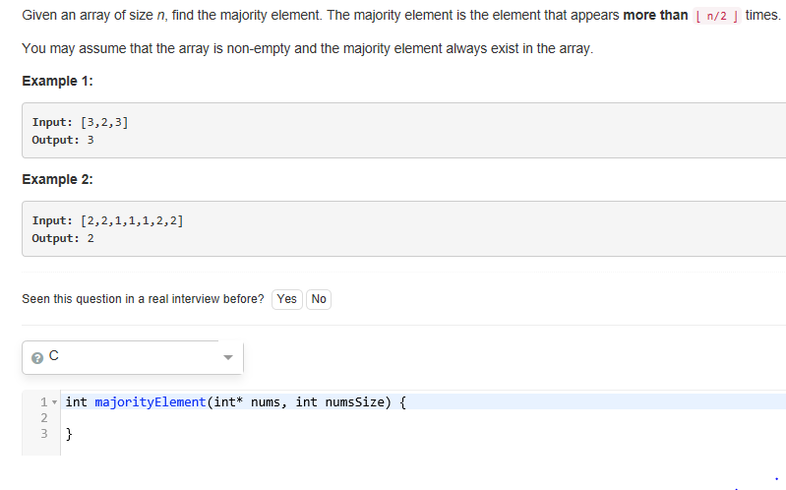This screenshot has height=490, width=786.
Task: Place cursor on empty code line 2
Action: (x=421, y=418)
